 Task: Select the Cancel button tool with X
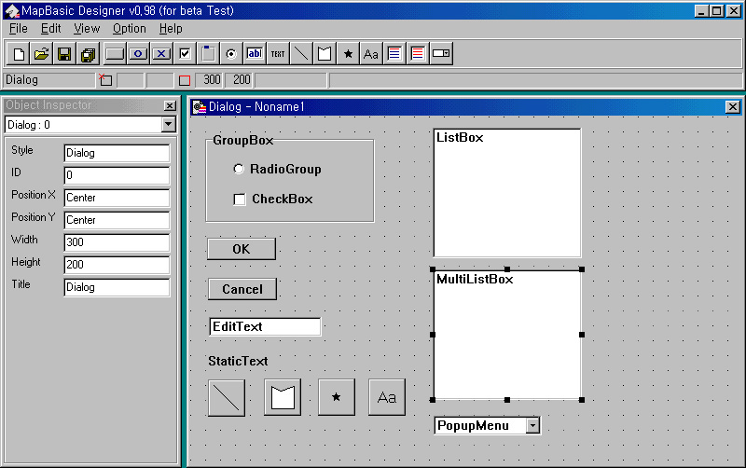pyautogui.click(x=161, y=54)
